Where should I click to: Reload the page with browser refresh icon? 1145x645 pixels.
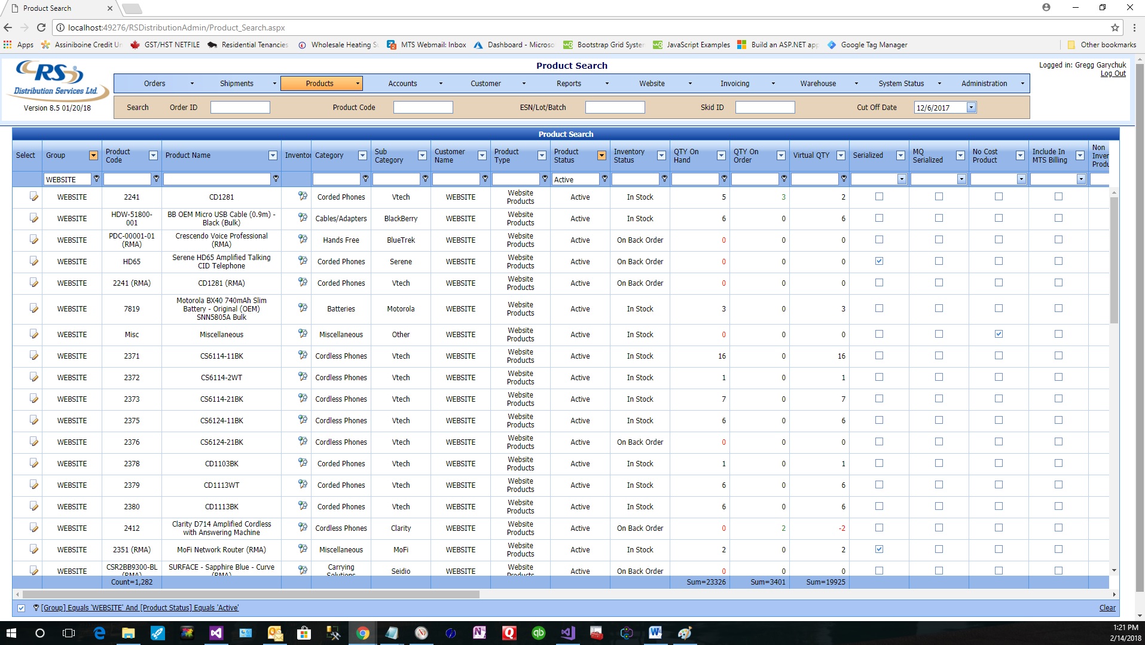[41, 27]
